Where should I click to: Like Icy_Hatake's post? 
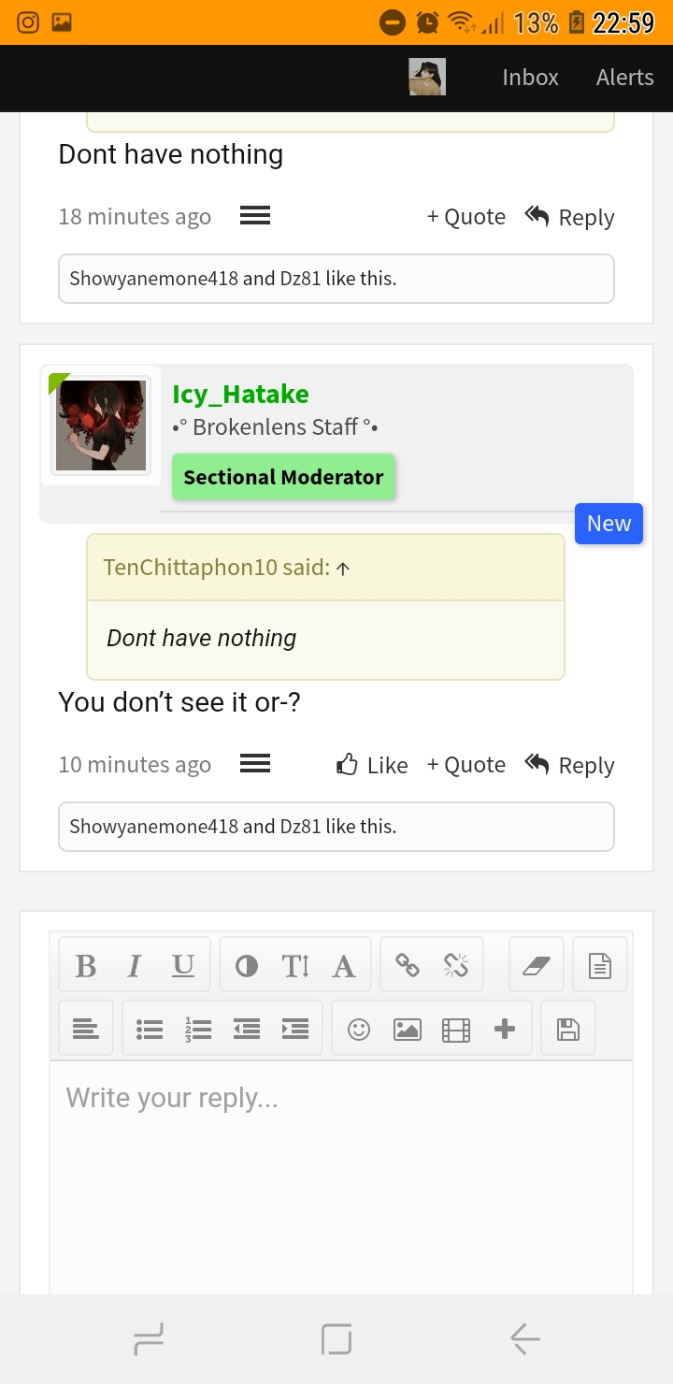point(372,765)
